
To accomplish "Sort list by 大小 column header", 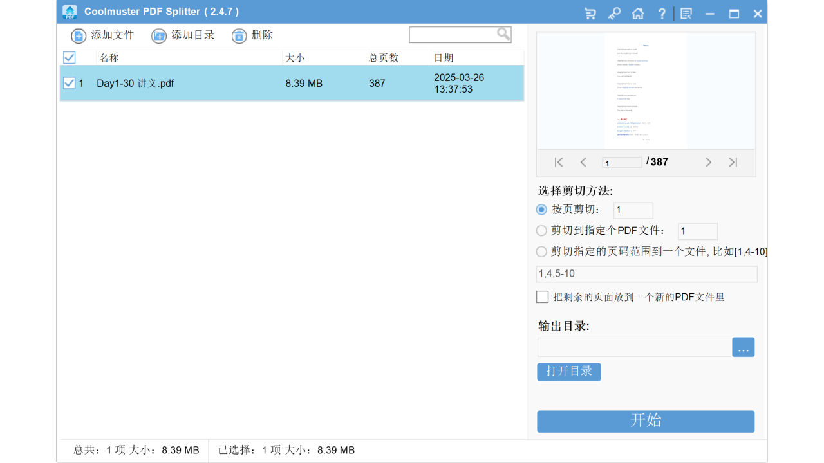I will 295,58.
